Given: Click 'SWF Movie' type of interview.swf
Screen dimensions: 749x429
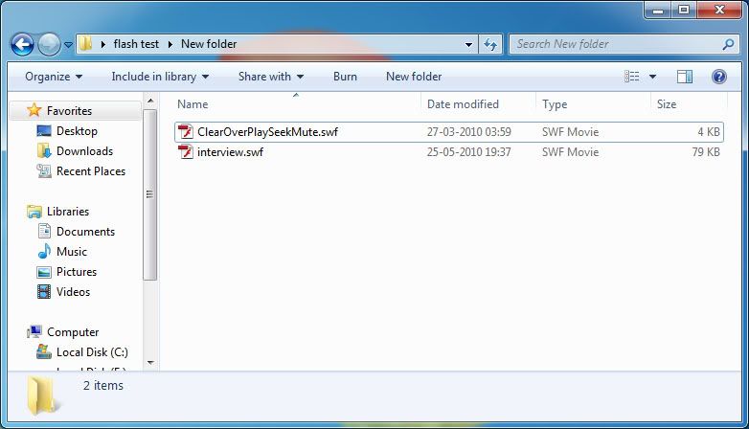Looking at the screenshot, I should pos(570,152).
